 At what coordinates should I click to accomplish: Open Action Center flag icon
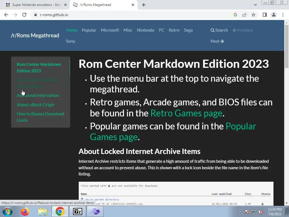point(247,212)
